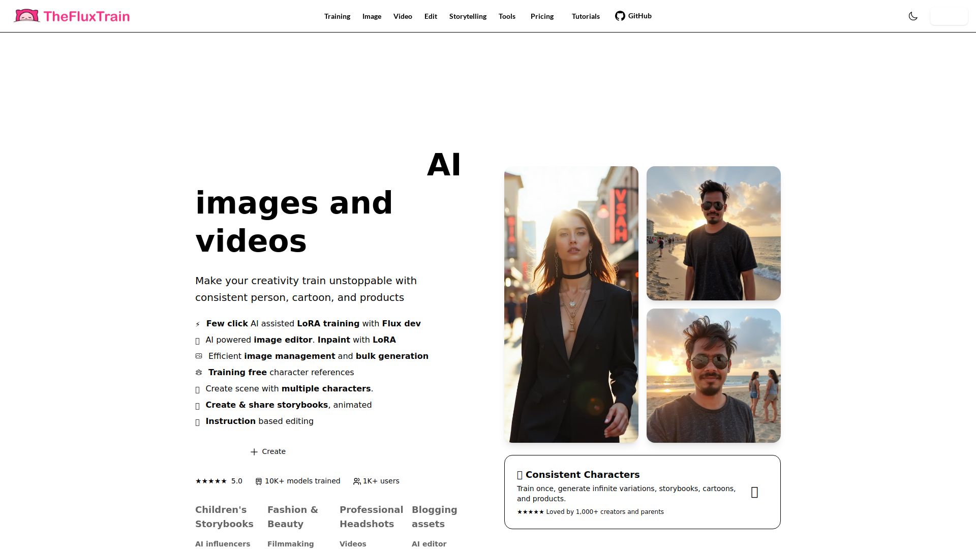Open the Video nav menu

coord(403,16)
